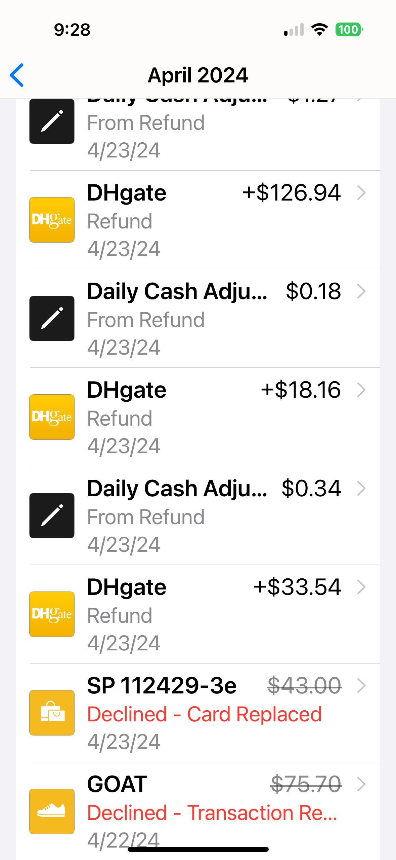Open details chevron for declined $43.00
Viewport: 396px width, 860px height.
point(361,686)
